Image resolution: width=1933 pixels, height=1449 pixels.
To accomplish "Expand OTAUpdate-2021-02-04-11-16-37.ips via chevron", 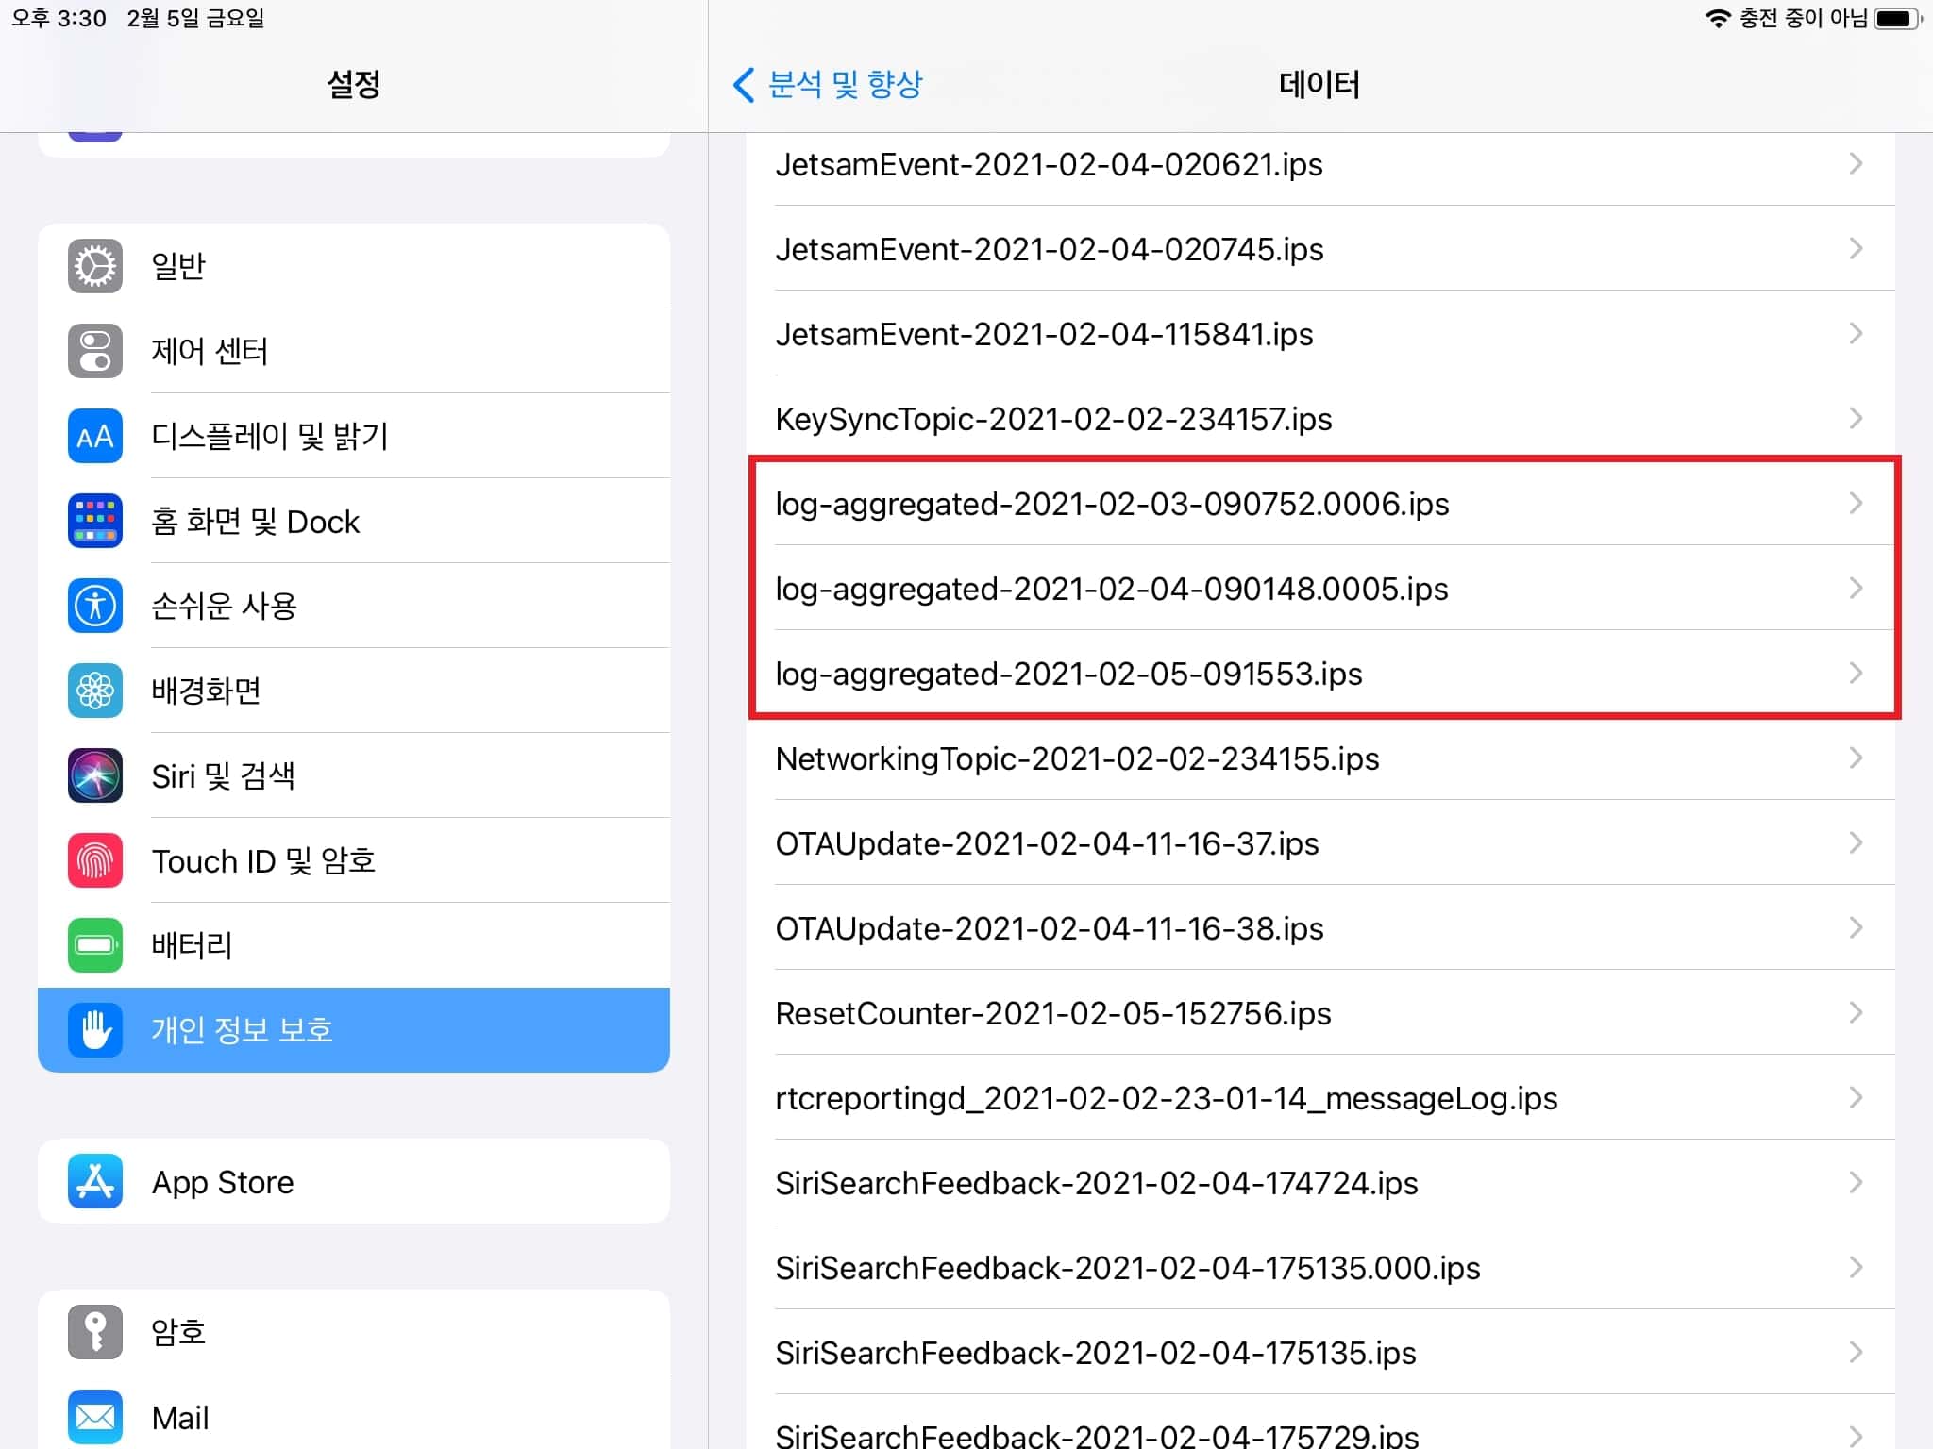I will pos(1856,842).
